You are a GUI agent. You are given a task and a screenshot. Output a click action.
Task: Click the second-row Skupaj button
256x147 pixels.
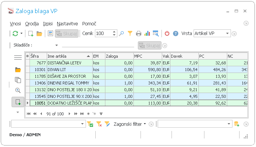149,45
